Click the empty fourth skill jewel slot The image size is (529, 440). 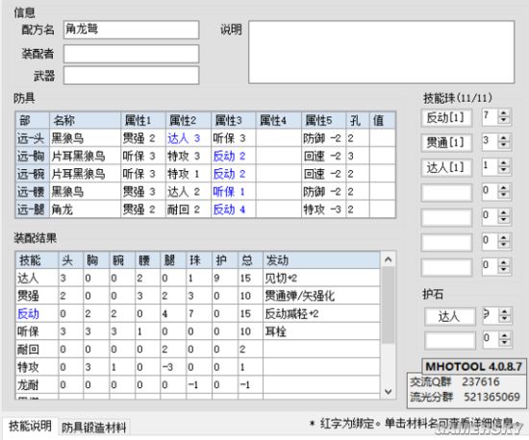[446, 192]
